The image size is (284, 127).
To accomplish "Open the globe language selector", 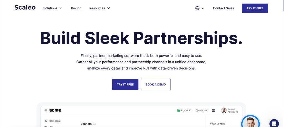I will 197,8.
